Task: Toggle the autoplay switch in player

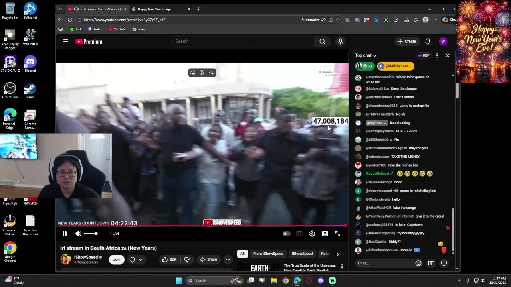Action: point(287,234)
